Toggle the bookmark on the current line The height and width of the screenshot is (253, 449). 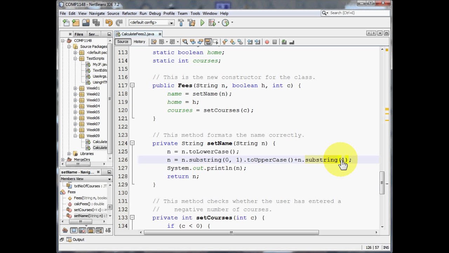240,42
